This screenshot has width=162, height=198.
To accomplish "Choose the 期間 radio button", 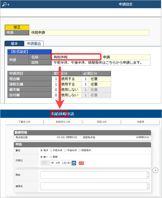I will point(51,157).
